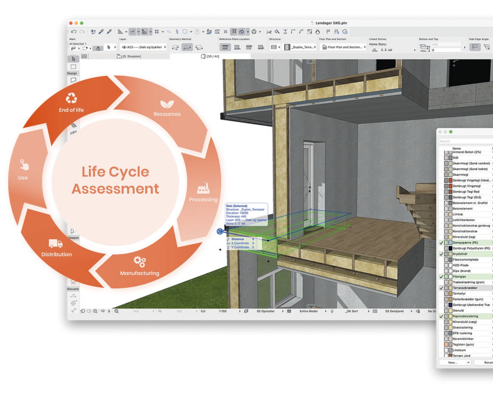Toggle checkmark for Dampspærre (PE) material

(441, 243)
